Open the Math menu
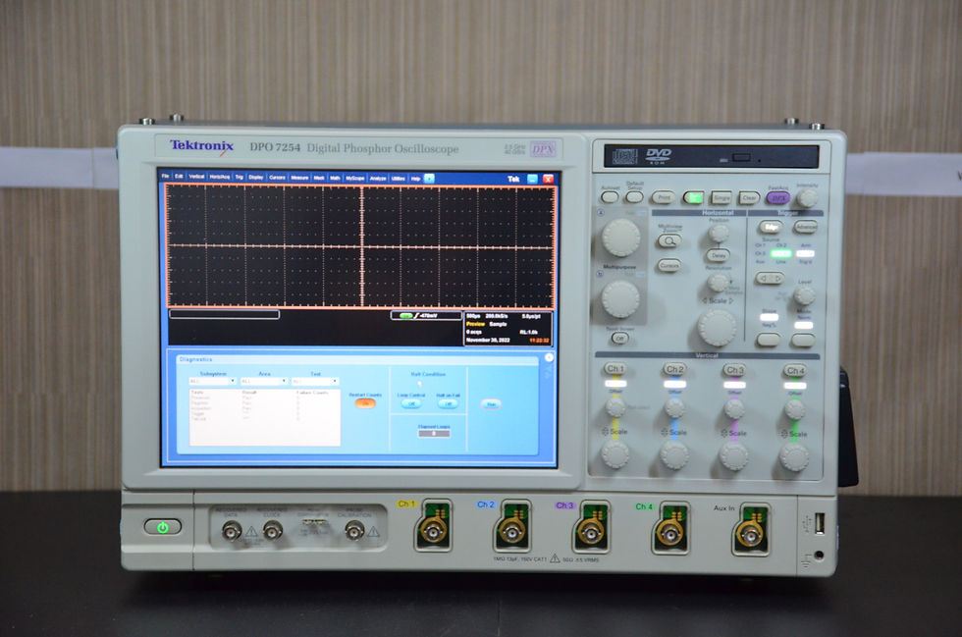Image resolution: width=962 pixels, height=637 pixels. tap(335, 178)
